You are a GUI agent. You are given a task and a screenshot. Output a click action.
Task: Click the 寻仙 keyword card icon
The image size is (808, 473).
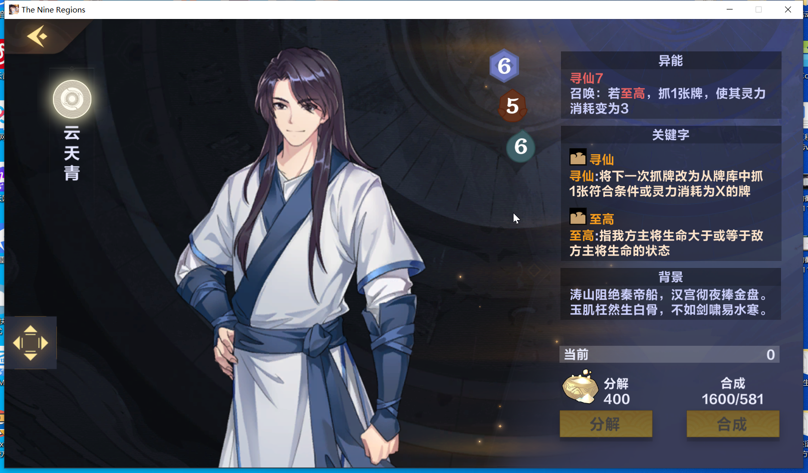(x=578, y=157)
